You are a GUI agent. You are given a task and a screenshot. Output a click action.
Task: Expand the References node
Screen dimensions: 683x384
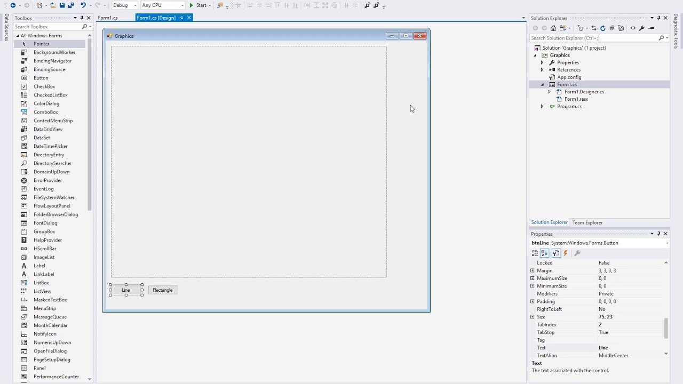pyautogui.click(x=542, y=70)
